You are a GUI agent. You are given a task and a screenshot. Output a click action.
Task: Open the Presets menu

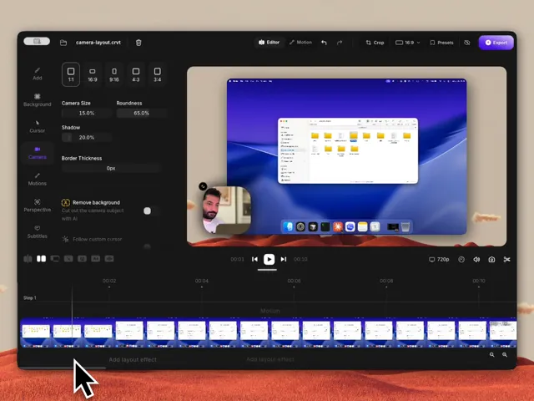point(441,43)
